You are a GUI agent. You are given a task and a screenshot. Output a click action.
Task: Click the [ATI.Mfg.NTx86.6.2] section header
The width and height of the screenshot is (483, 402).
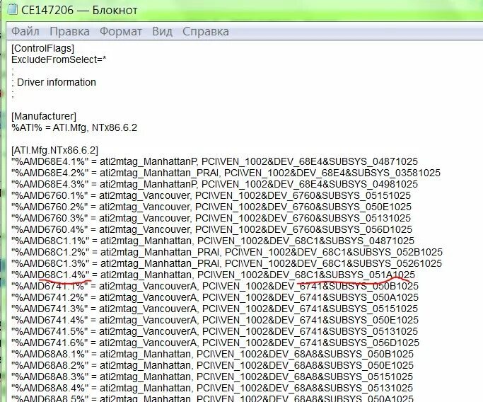coord(55,151)
